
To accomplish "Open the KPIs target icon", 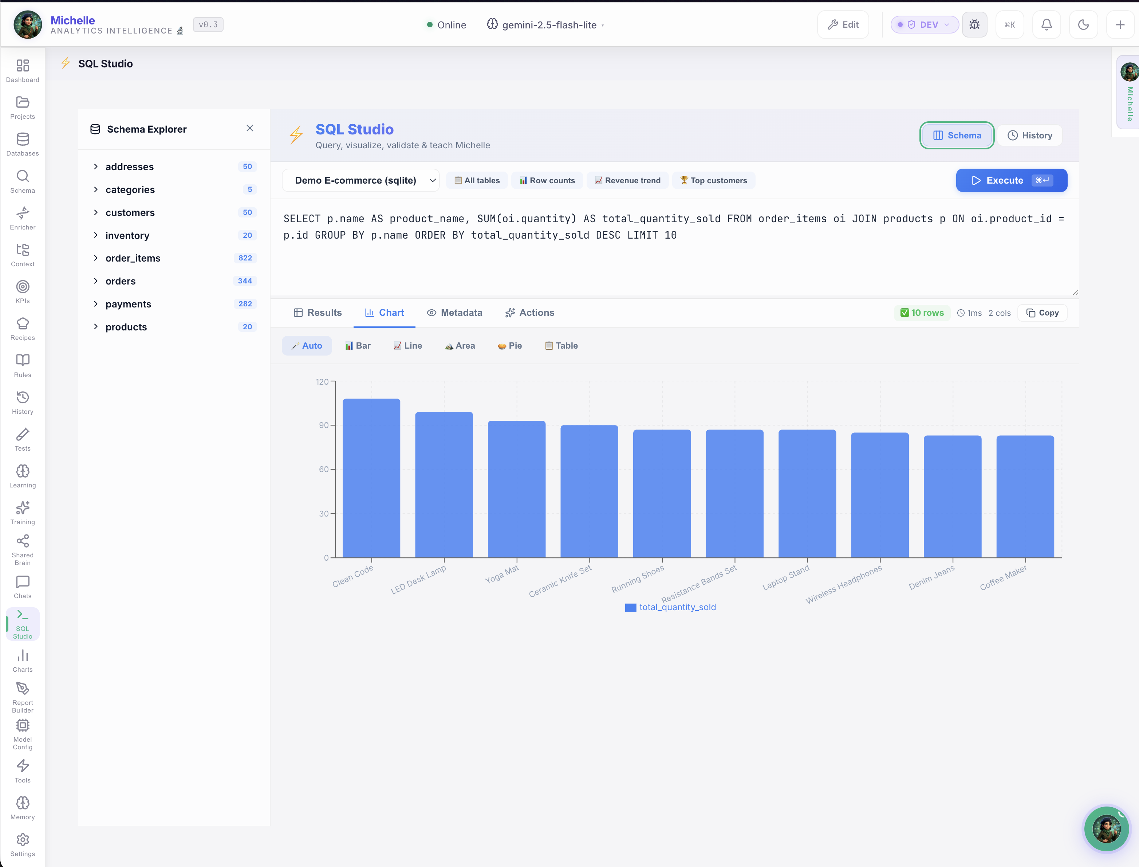I will (23, 287).
